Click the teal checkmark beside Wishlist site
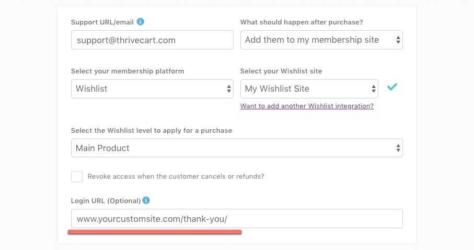474x250 pixels. pyautogui.click(x=392, y=87)
